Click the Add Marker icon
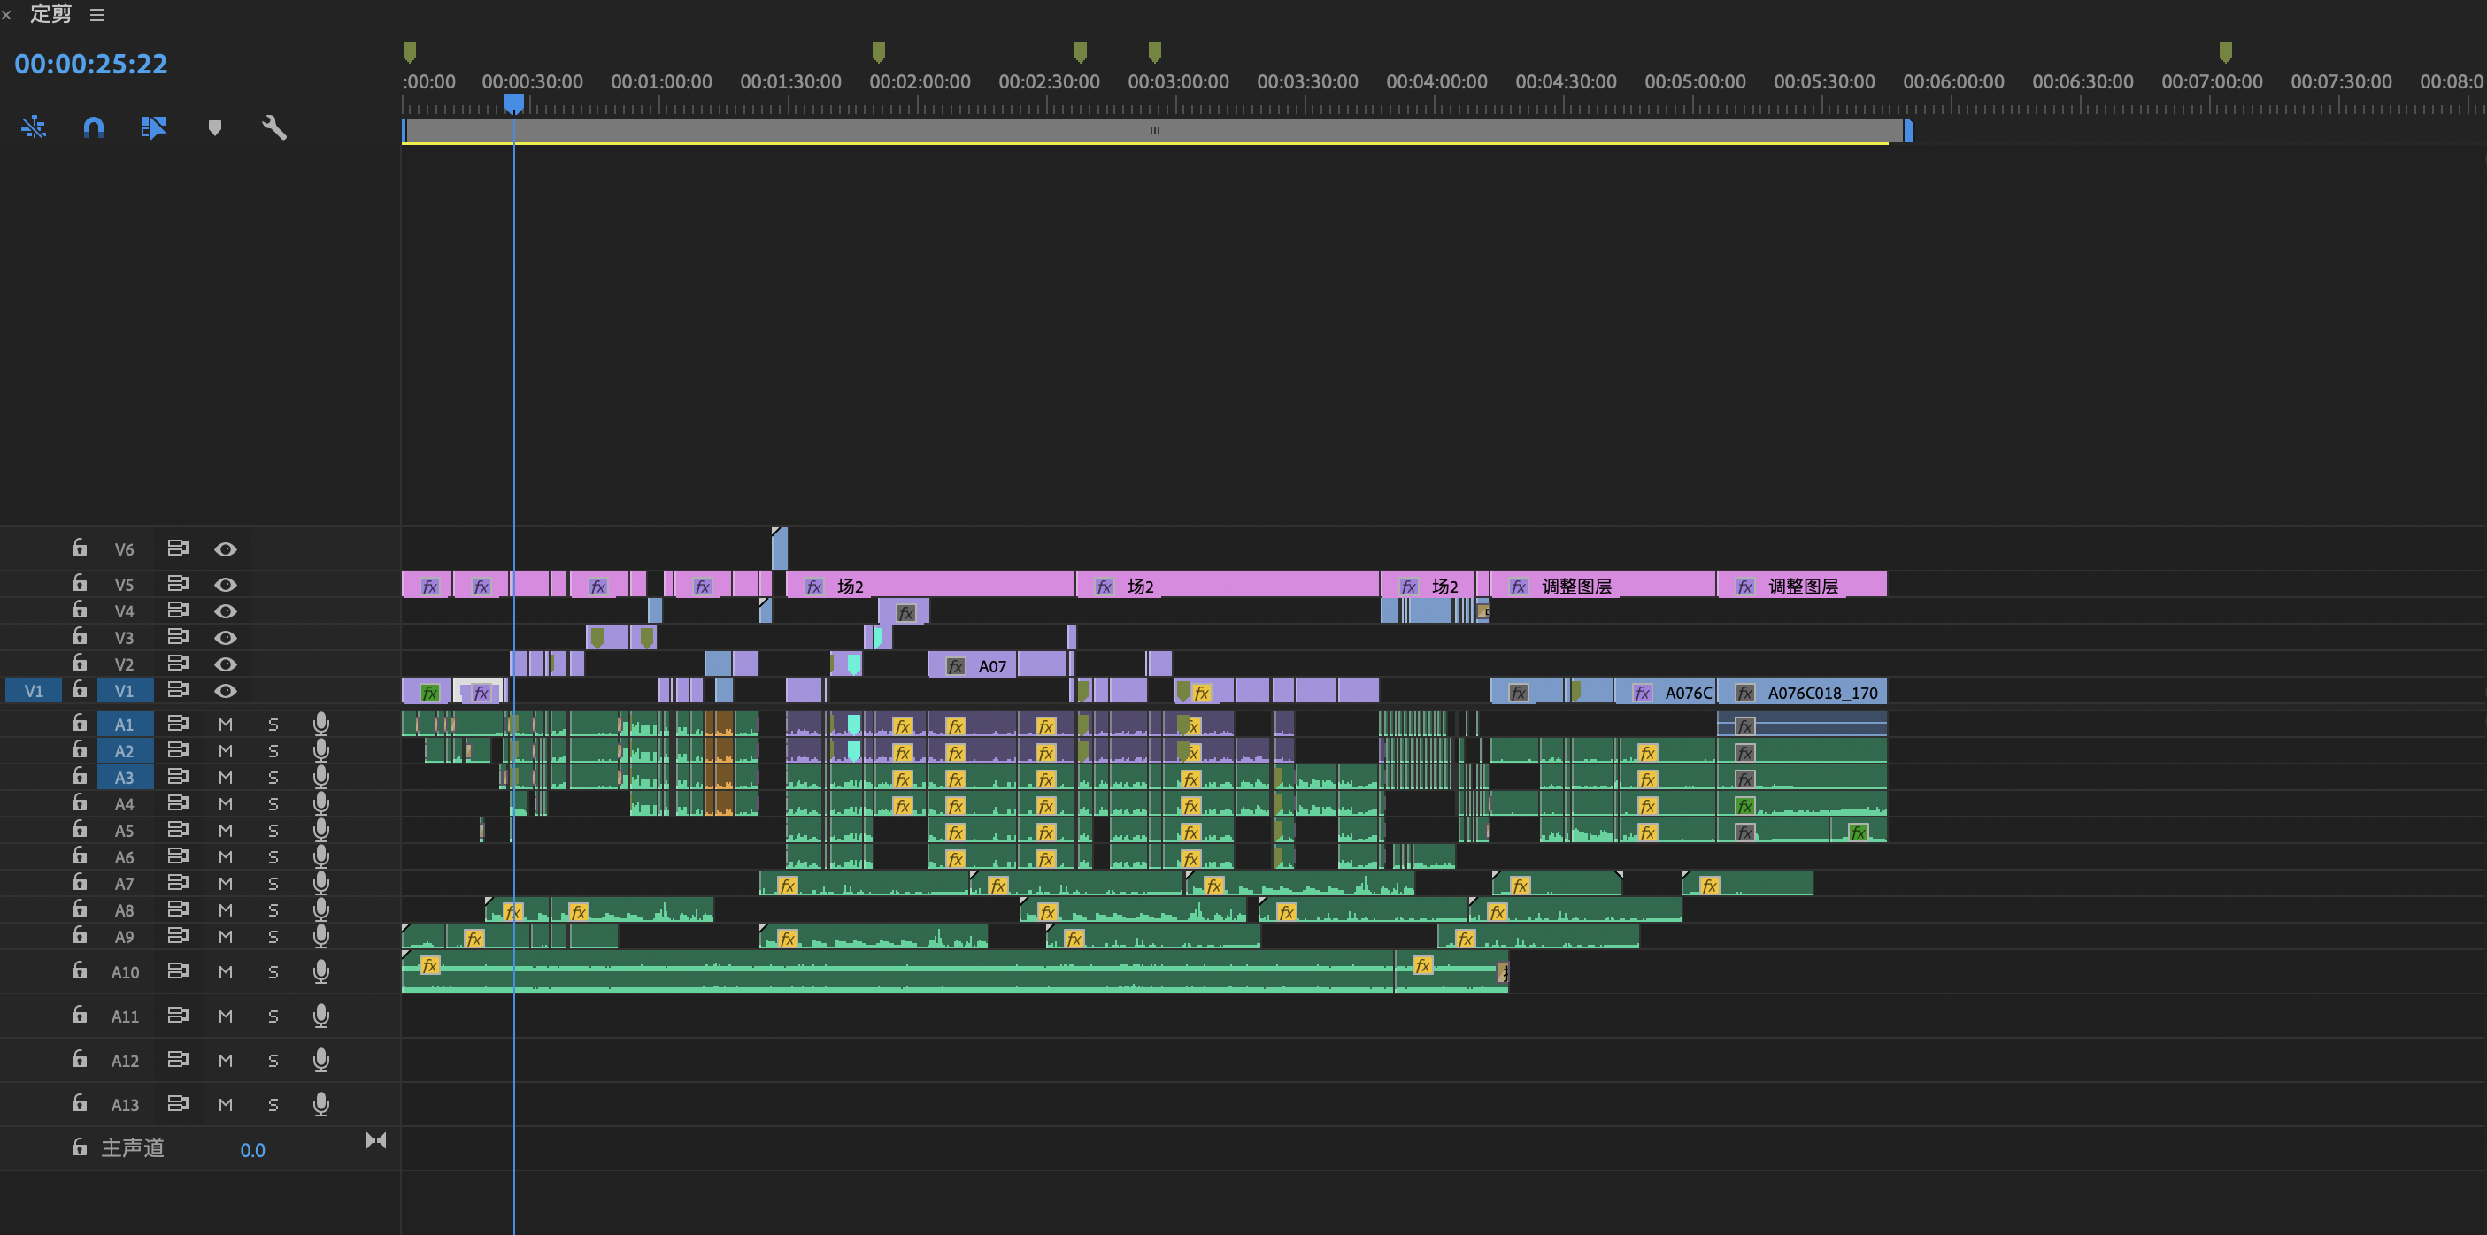 tap(214, 127)
